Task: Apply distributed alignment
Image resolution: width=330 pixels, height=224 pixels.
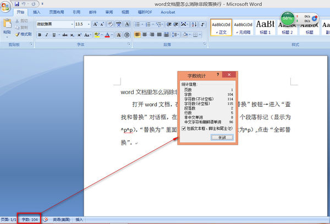Action: 166,35
